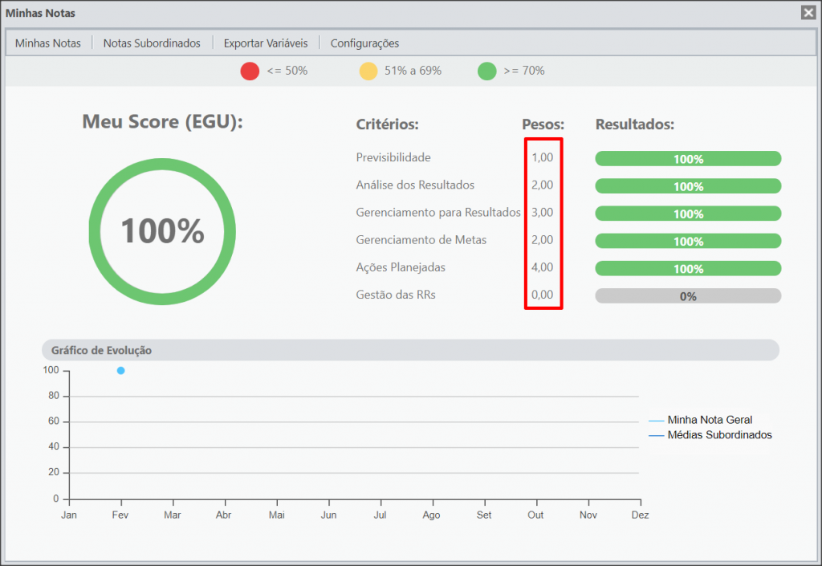The width and height of the screenshot is (822, 566).
Task: Click Gerenciamento para Resultados progress bar
Action: [688, 214]
